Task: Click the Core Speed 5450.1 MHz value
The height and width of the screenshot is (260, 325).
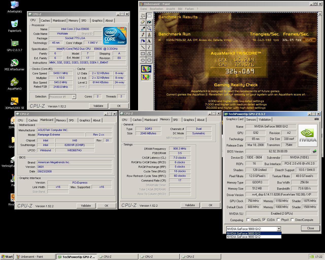Action: pos(61,73)
